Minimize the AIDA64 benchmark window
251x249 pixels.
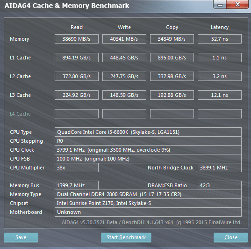pos(220,5)
